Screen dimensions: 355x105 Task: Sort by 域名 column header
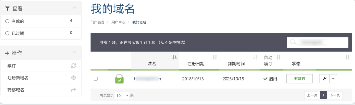click(155, 61)
